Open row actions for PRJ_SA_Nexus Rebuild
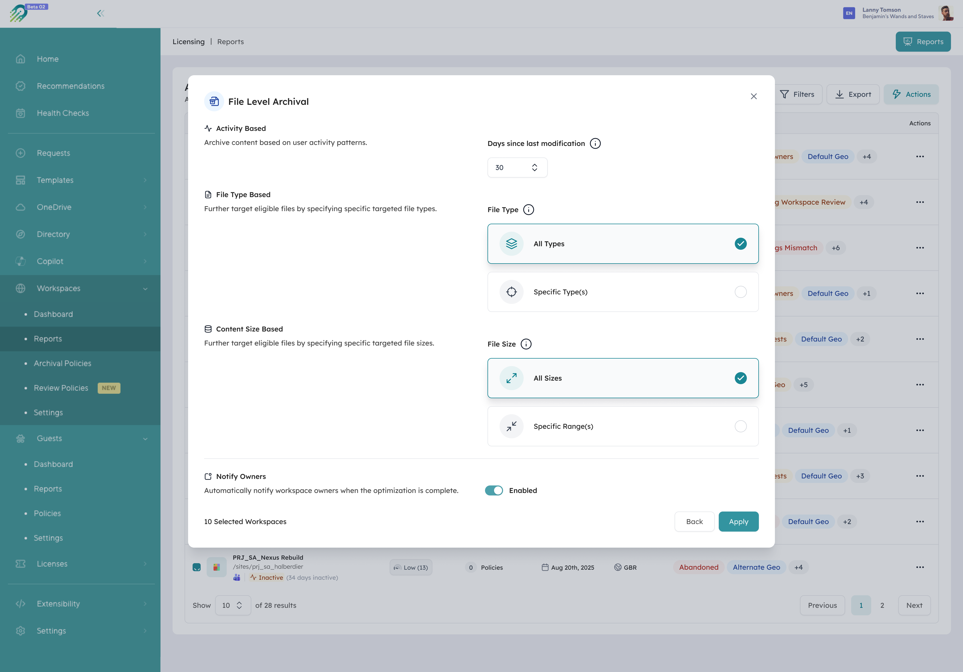Screen dimensions: 963x672 [920, 567]
